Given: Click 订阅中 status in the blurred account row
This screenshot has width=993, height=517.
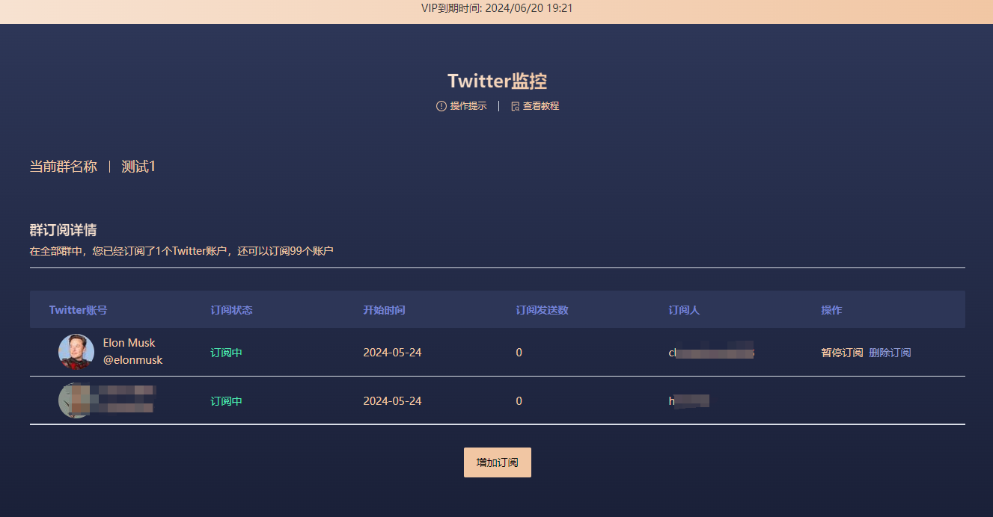Looking at the screenshot, I should [227, 401].
